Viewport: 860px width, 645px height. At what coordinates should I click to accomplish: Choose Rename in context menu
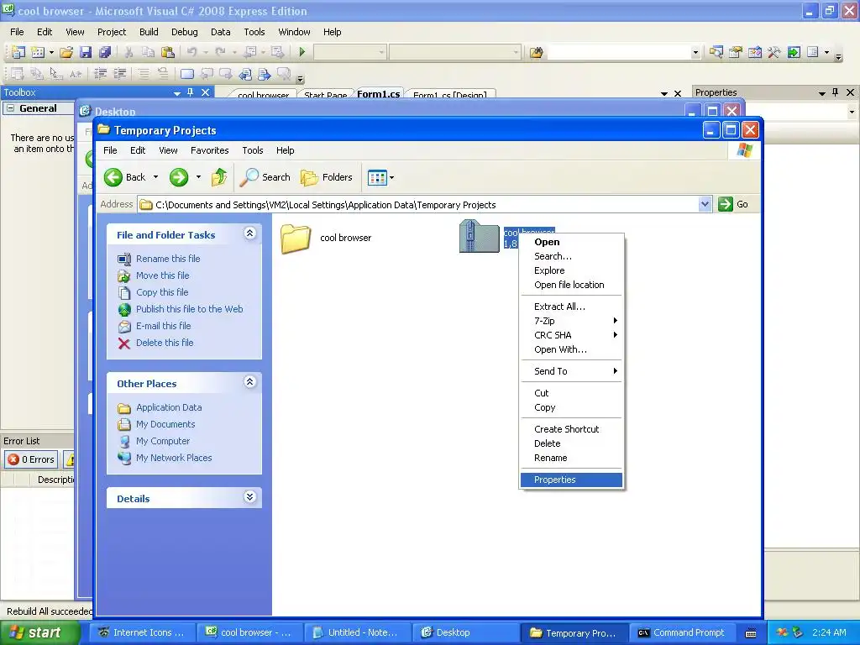pyautogui.click(x=571, y=458)
